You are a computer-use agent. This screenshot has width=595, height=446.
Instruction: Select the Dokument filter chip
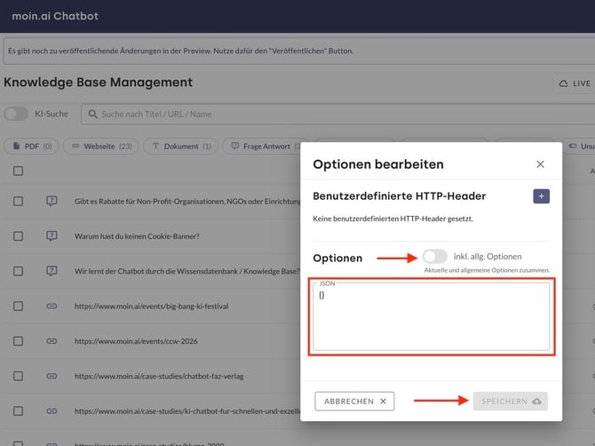coord(182,146)
